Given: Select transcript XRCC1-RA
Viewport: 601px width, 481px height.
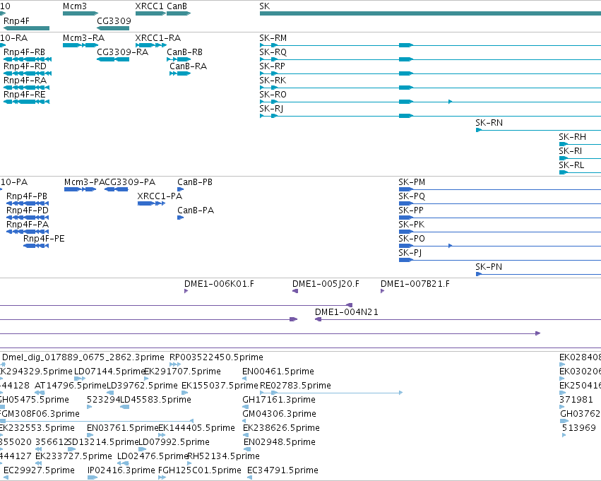Looking at the screenshot, I should (150, 45).
